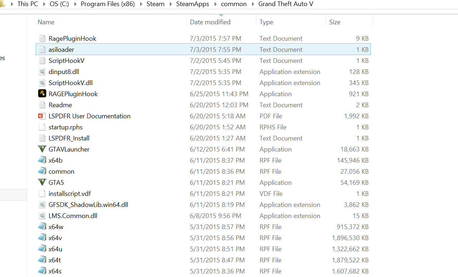
Task: Select the LSPDFR_Install text document
Action: (x=69, y=138)
